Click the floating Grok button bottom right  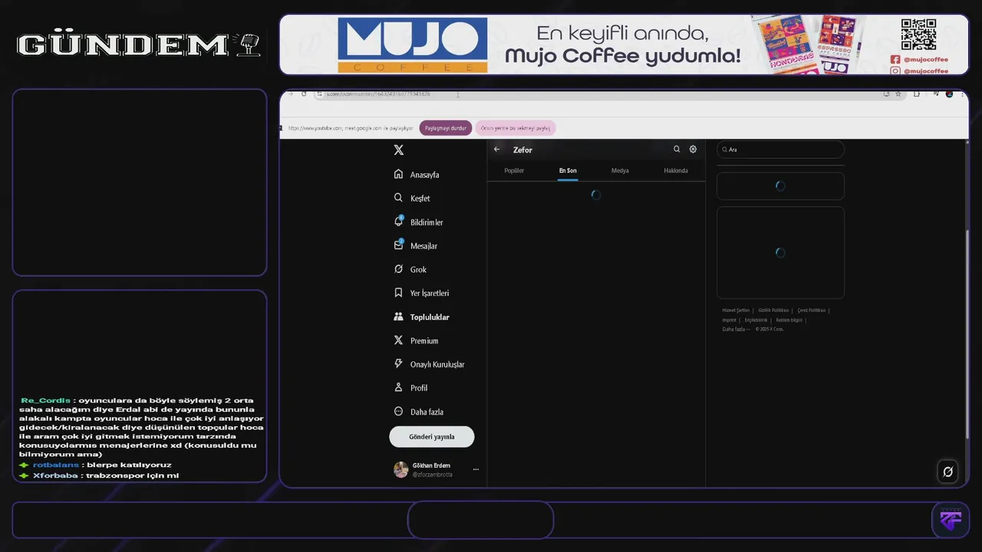click(947, 472)
